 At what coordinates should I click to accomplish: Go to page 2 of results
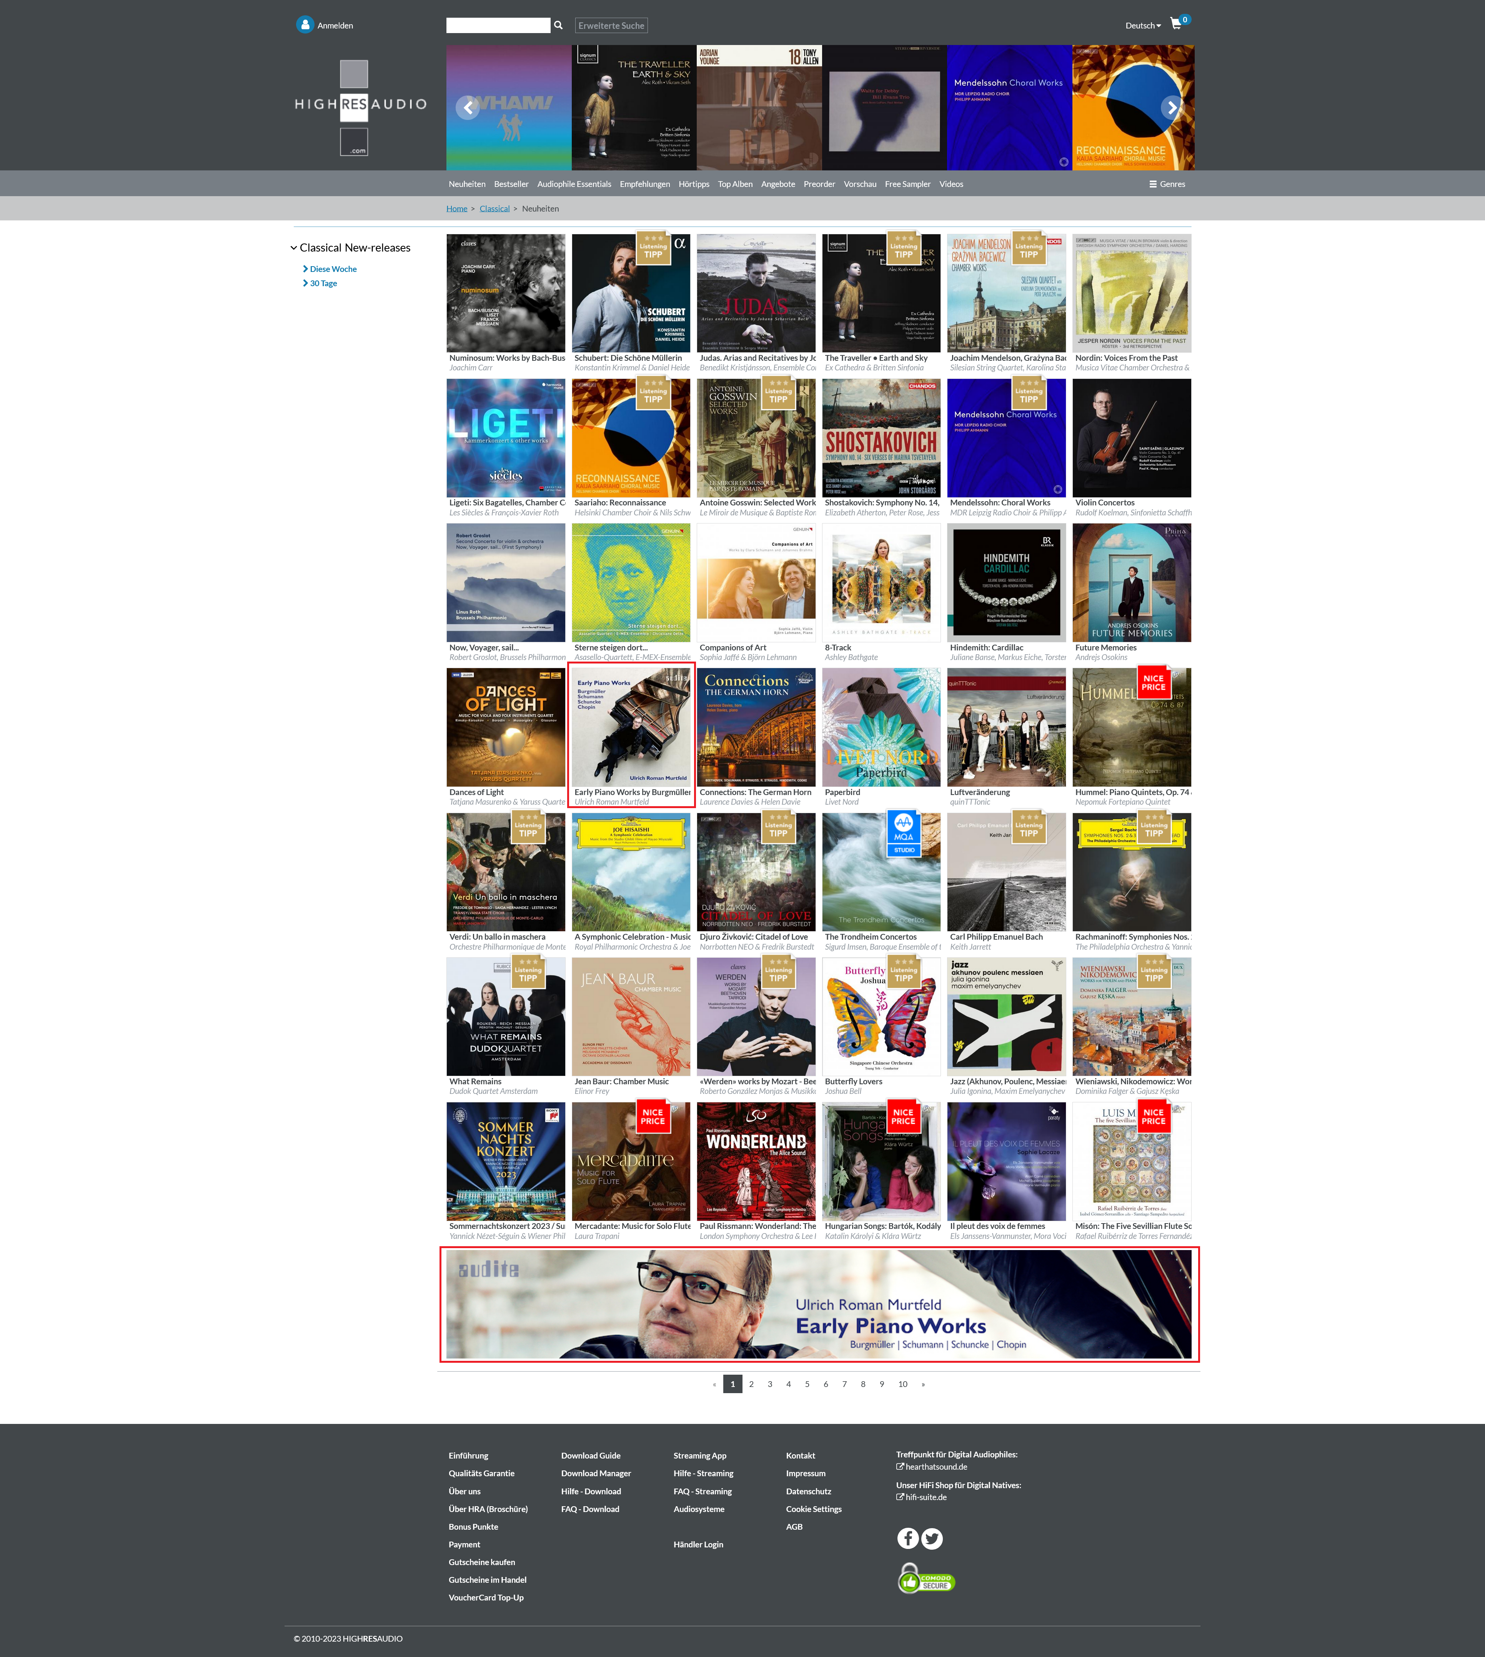pos(751,1384)
